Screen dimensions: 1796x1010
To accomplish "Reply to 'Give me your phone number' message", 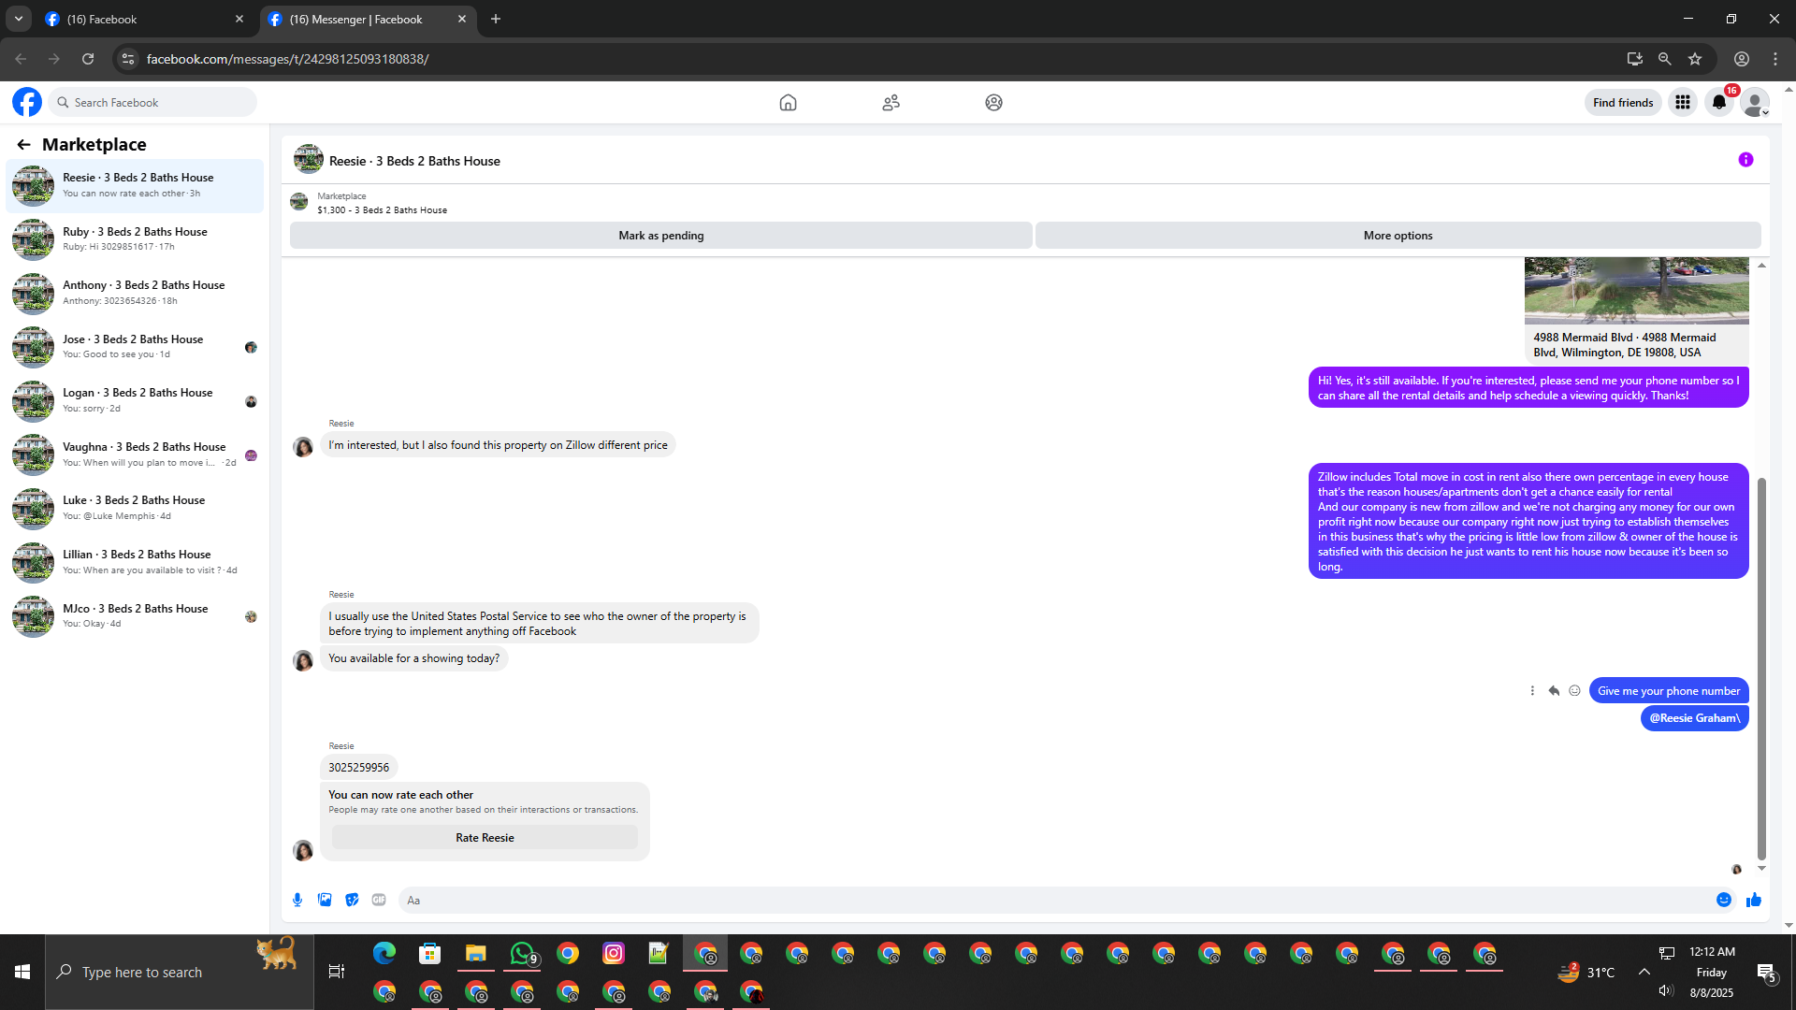I will 1554,691.
